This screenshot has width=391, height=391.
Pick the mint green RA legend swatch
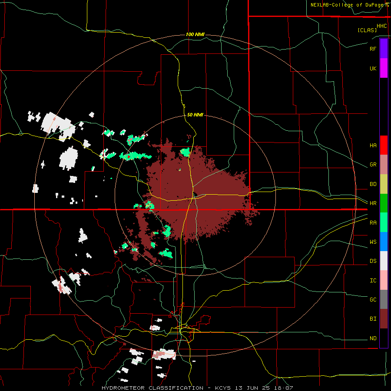tap(384, 222)
